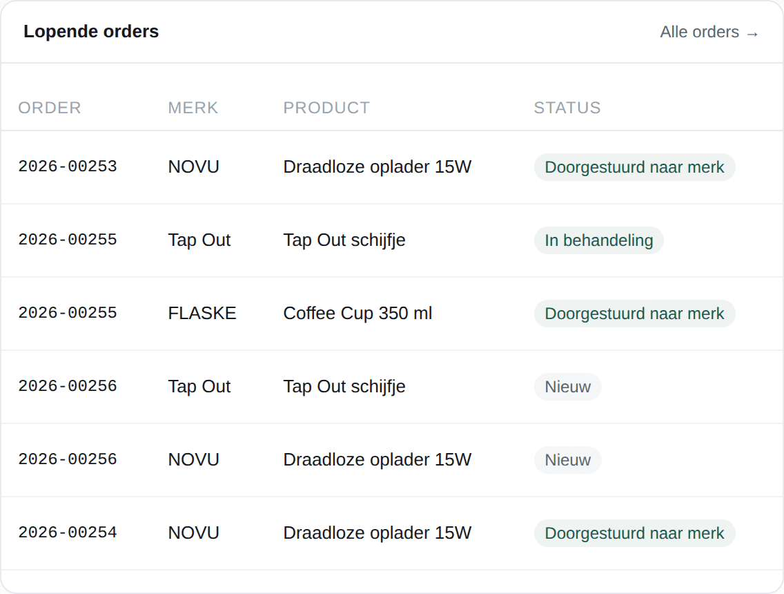Click order number 2026-00253

pyautogui.click(x=68, y=166)
